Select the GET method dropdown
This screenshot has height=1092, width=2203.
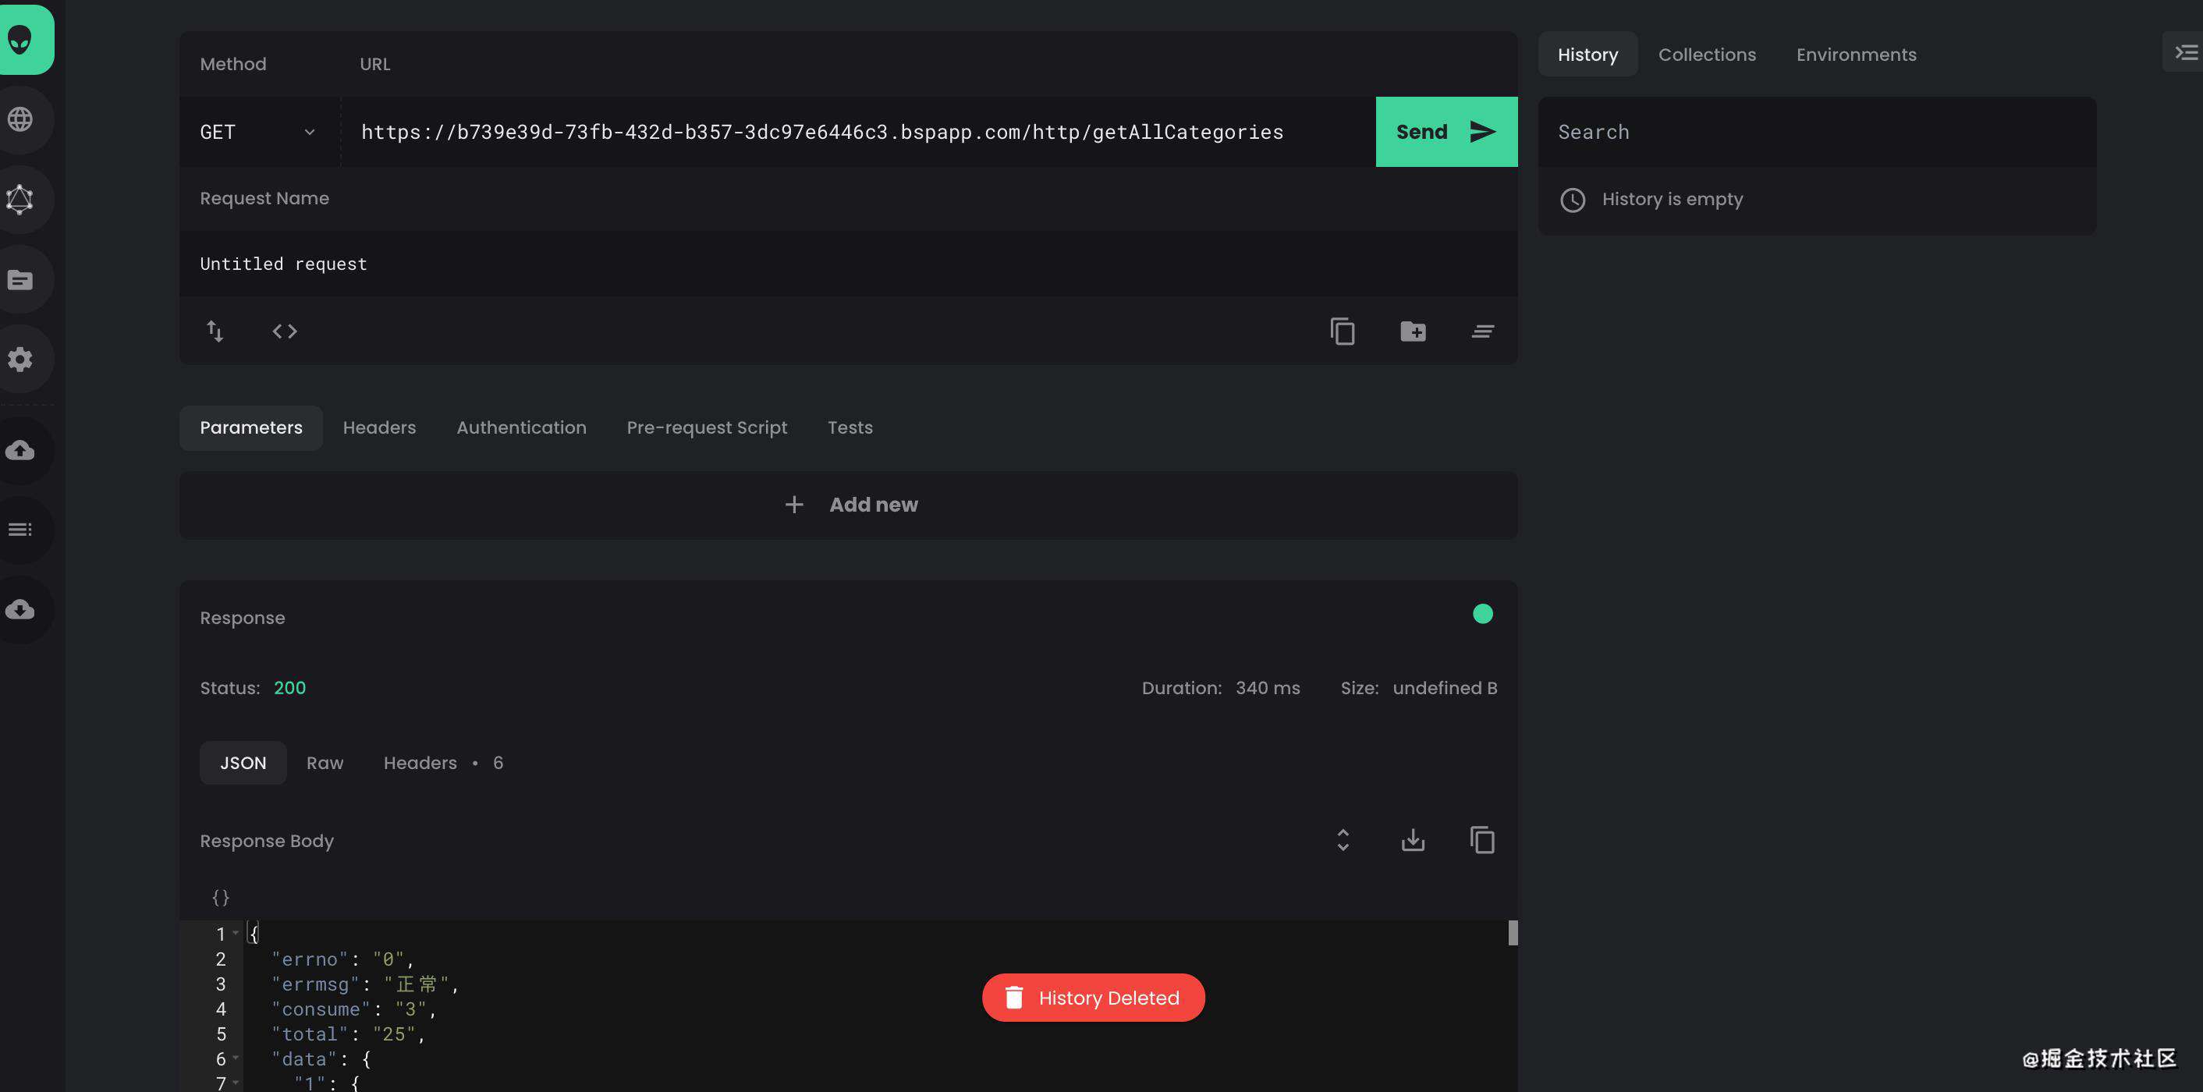click(257, 132)
